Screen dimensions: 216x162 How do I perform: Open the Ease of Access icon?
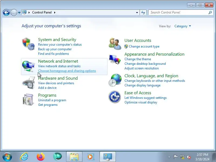point(114,97)
